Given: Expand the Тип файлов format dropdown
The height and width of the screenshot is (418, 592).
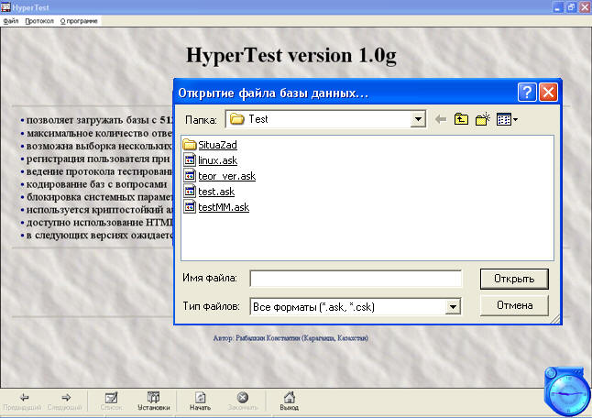Looking at the screenshot, I should [x=452, y=306].
